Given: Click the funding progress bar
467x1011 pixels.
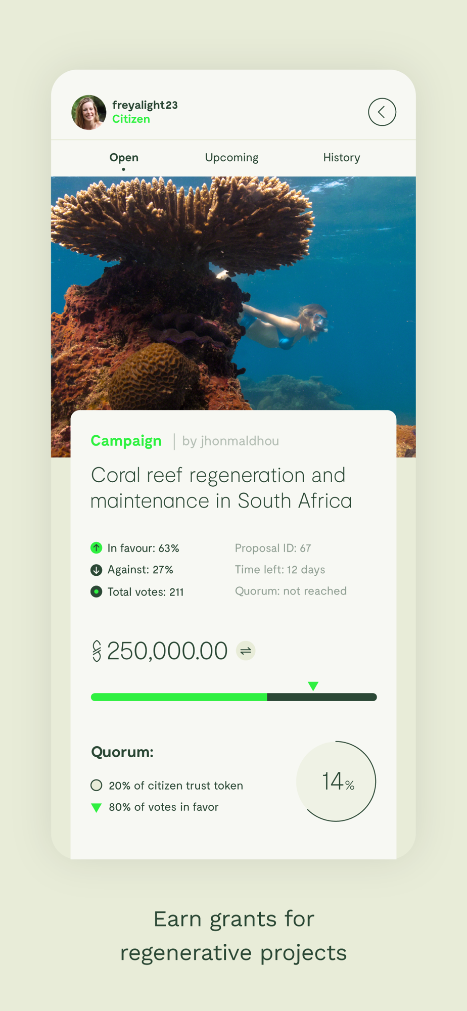Looking at the screenshot, I should pos(233,697).
